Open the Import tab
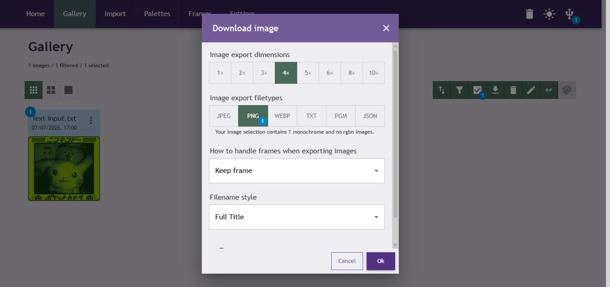 pos(115,14)
